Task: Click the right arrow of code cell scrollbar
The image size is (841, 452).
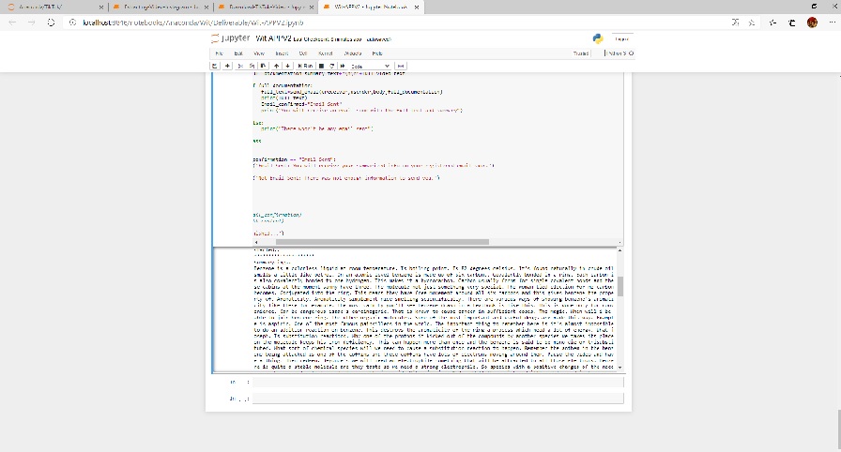Action: [620, 242]
